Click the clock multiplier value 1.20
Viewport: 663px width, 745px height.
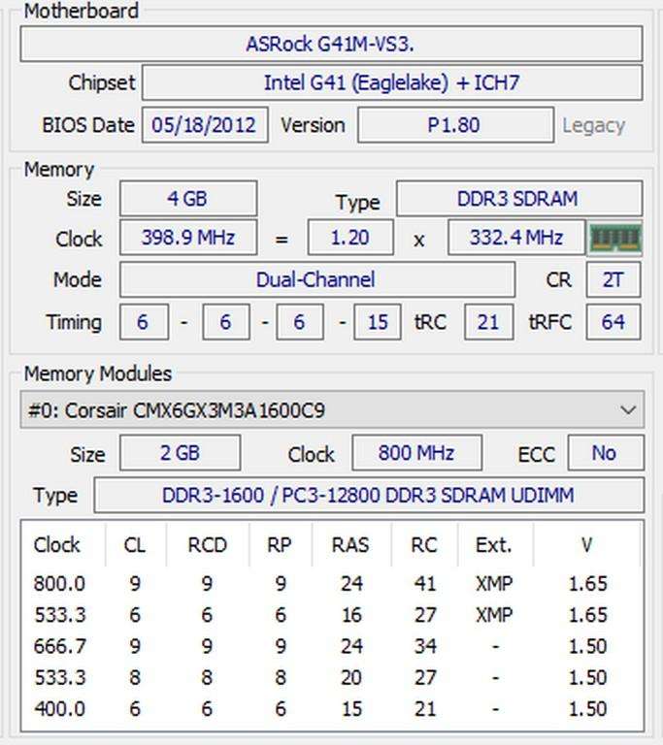tap(350, 238)
